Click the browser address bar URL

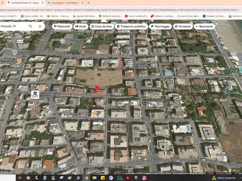[113, 9]
